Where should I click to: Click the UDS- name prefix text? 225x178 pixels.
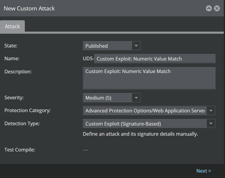88,58
